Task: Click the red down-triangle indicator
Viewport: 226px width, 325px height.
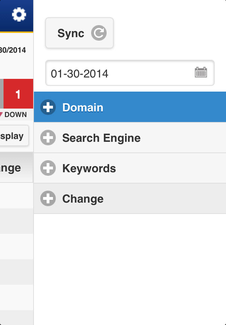Action: tap(1, 115)
